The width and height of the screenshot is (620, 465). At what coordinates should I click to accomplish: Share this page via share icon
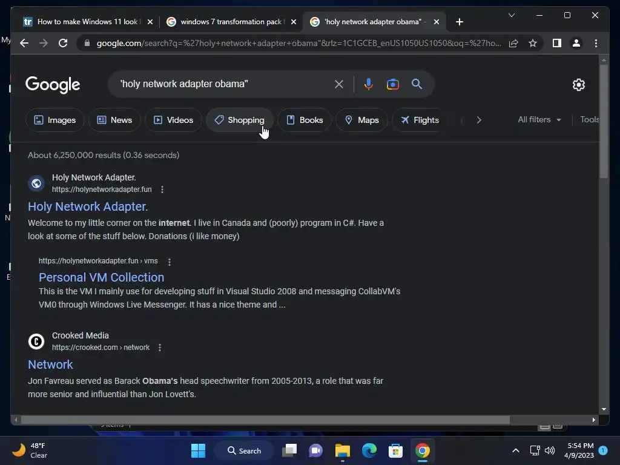click(x=513, y=43)
